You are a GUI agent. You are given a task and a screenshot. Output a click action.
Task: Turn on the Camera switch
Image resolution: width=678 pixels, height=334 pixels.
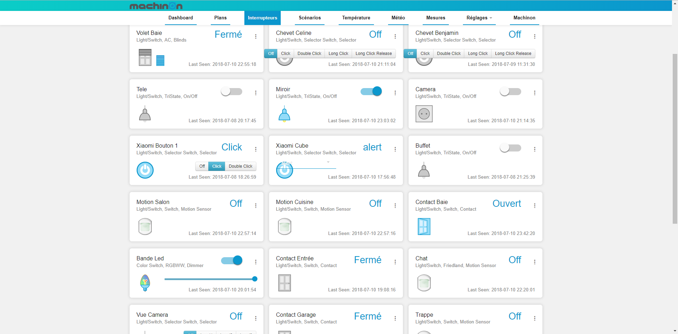coord(511,92)
